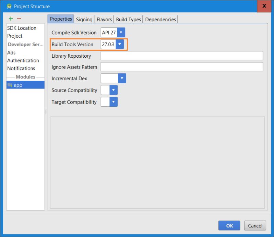This screenshot has height=237, width=274.
Task: Click the Project Structure title text
Action: click(x=32, y=7)
